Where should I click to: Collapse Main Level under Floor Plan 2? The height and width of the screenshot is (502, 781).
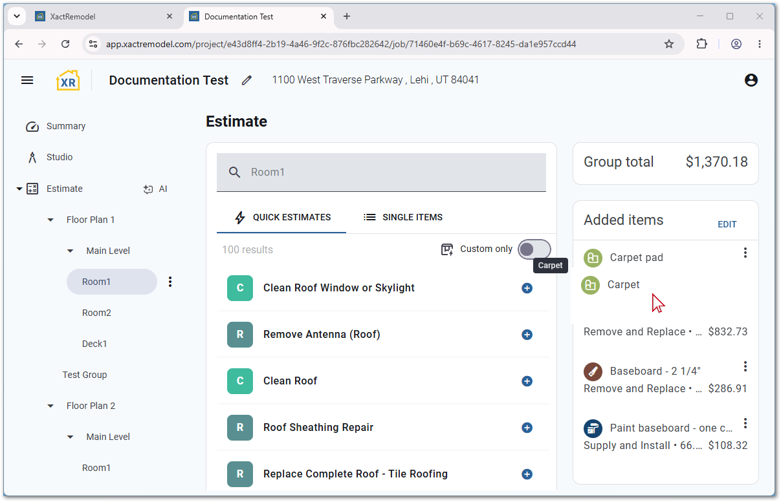[x=71, y=437]
